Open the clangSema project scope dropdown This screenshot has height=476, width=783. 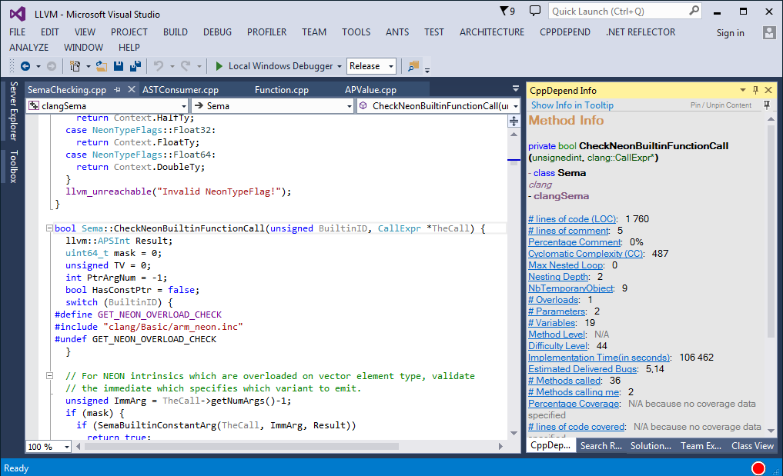183,106
